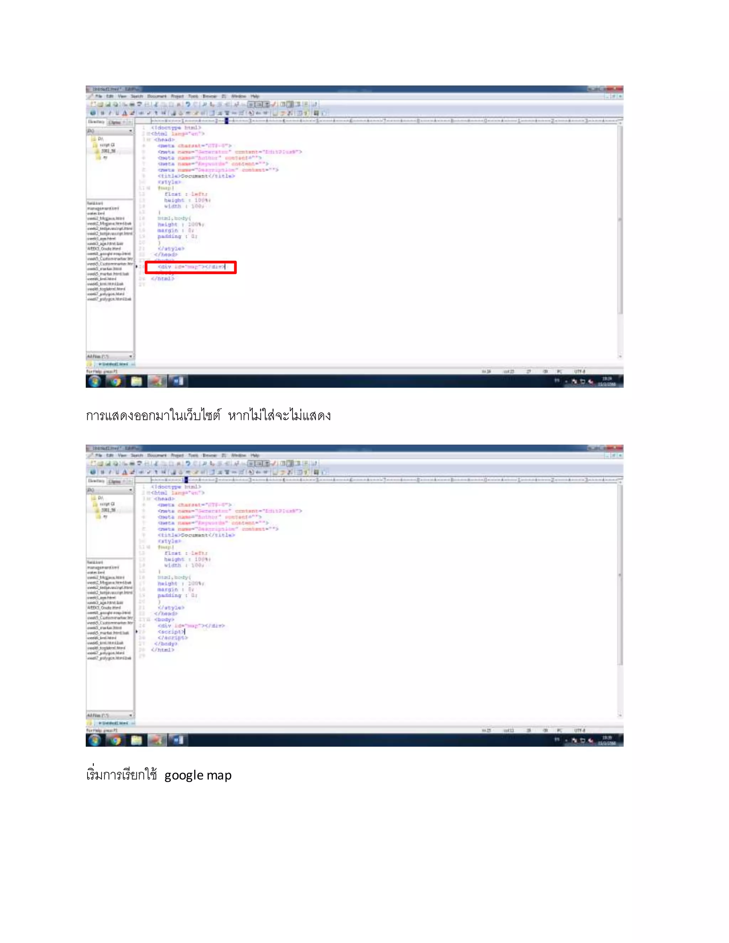This screenshot has height=943, width=729.
Task: Expand the 'All Files' filter dropdown in the upper editor
Action: (130, 357)
